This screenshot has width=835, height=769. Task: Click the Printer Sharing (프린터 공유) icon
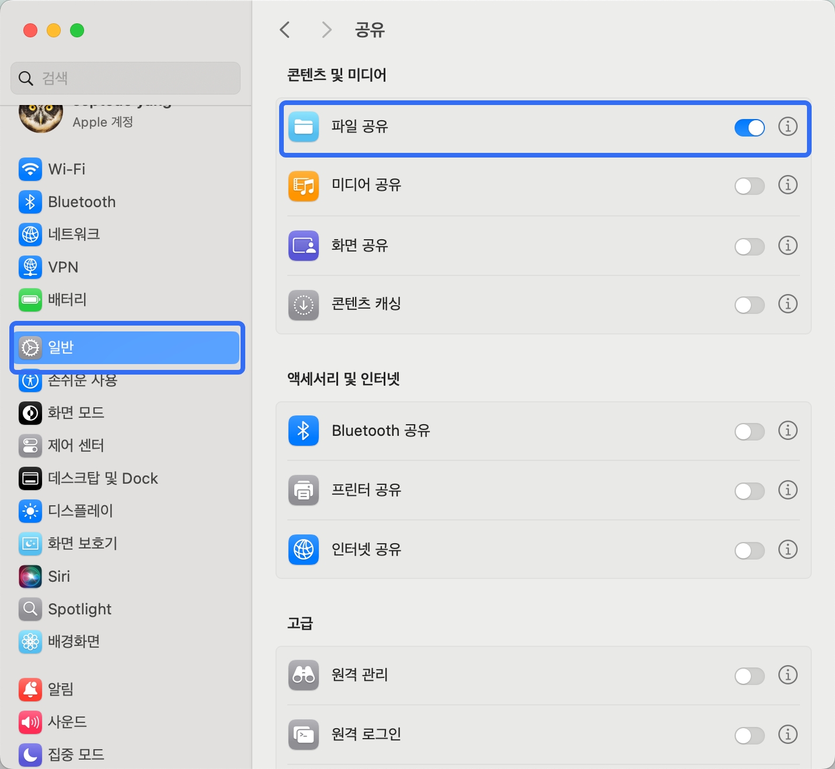pos(304,490)
